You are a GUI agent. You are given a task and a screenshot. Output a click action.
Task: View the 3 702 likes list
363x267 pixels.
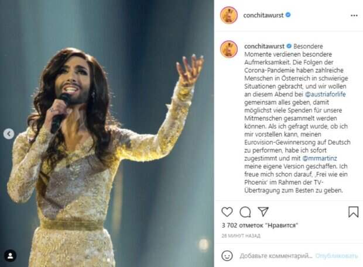(x=260, y=225)
